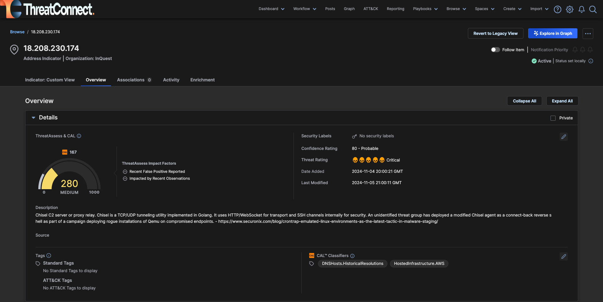Click the Tags info icon
The height and width of the screenshot is (302, 603).
click(49, 255)
